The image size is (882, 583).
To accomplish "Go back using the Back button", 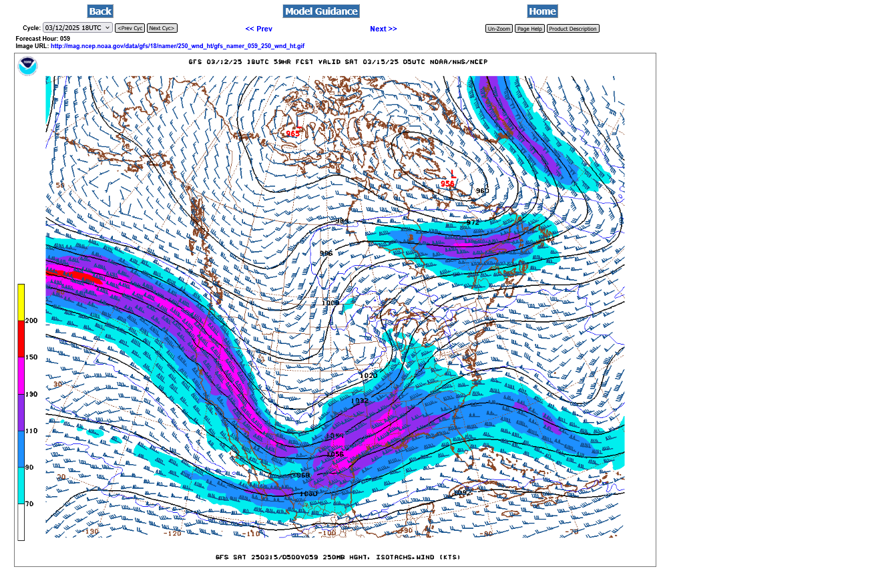I will pos(100,11).
